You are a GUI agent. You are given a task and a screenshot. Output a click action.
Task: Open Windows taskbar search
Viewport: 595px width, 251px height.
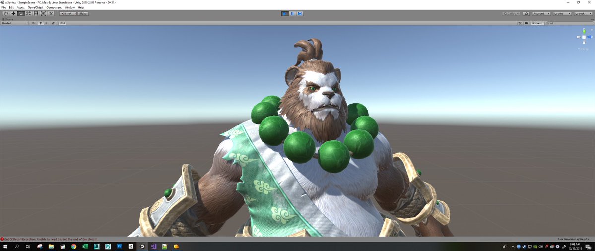pyautogui.click(x=17, y=247)
